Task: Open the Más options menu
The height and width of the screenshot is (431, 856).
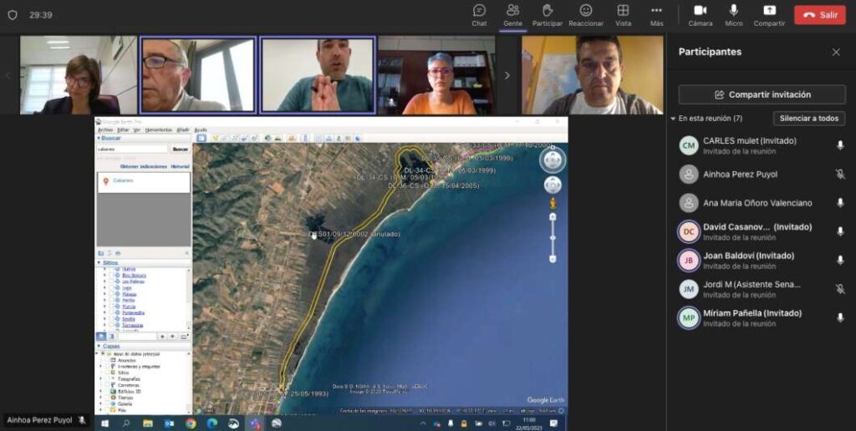Action: 656,14
